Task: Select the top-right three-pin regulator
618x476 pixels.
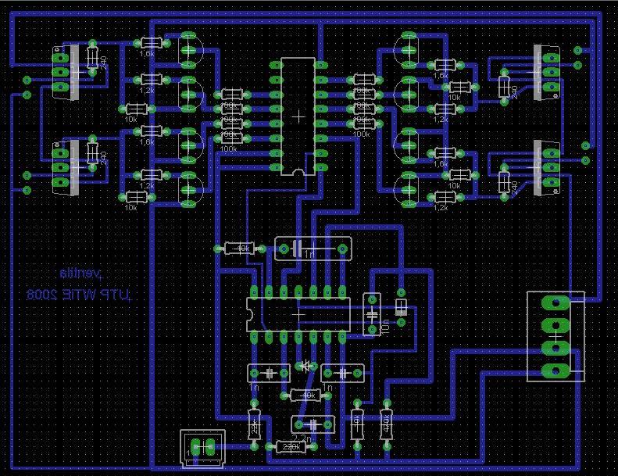Action: [x=546, y=73]
